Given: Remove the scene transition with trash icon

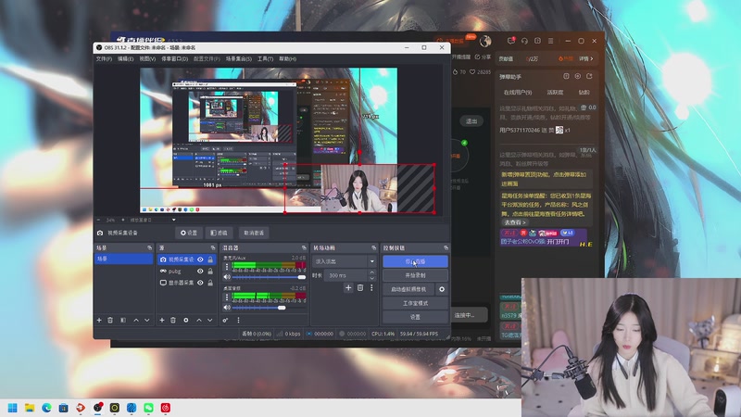Looking at the screenshot, I should click(x=360, y=287).
